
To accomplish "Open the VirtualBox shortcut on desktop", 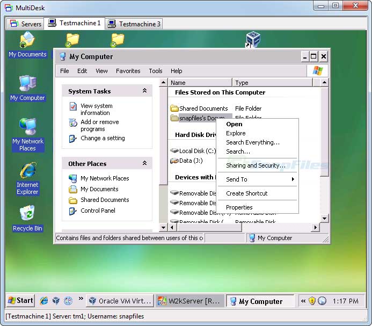I will [253, 39].
